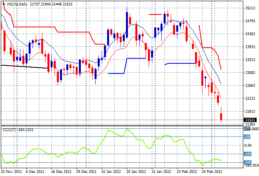Click the 6 Dec 2021 date label
This screenshot has width=259, height=176.
[x=35, y=172]
